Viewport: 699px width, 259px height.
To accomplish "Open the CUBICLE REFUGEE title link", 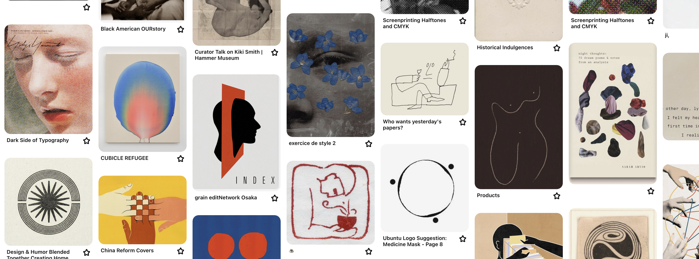I will [x=124, y=158].
